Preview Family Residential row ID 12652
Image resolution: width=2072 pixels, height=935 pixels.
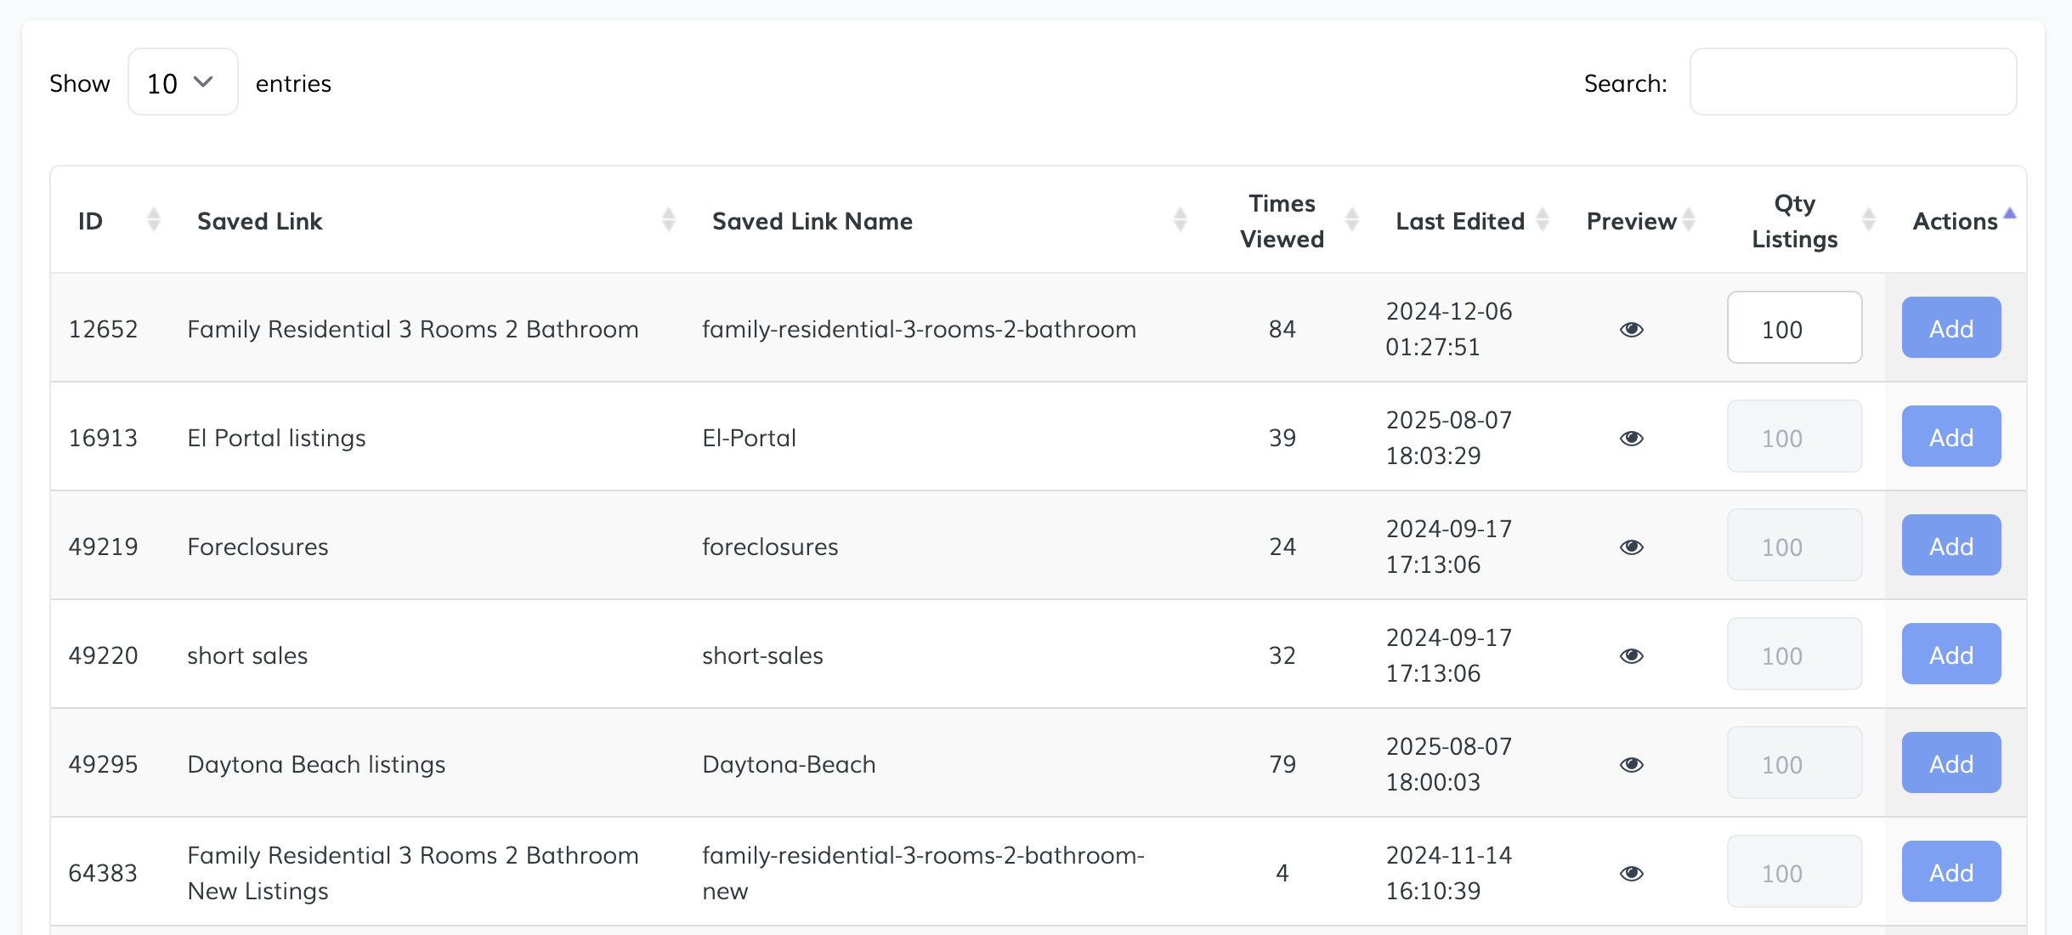[x=1631, y=329]
